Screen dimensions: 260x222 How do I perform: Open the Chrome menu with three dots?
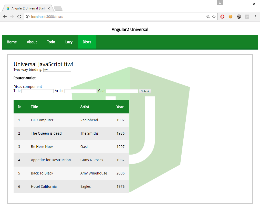click(x=255, y=16)
